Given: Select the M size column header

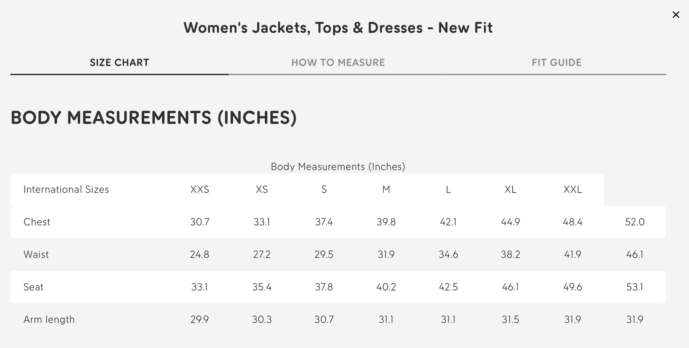Looking at the screenshot, I should click(386, 190).
